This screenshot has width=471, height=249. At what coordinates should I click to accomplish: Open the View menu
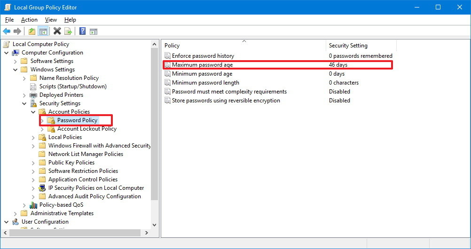point(51,20)
